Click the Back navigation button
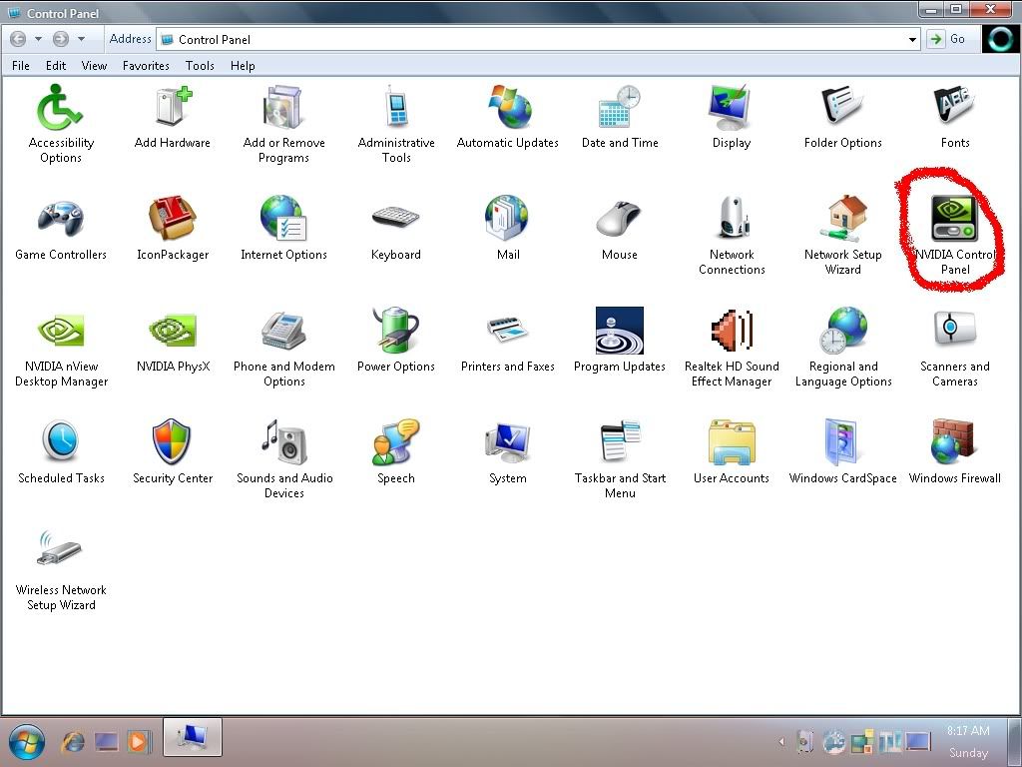Image resolution: width=1022 pixels, height=767 pixels. (x=18, y=39)
